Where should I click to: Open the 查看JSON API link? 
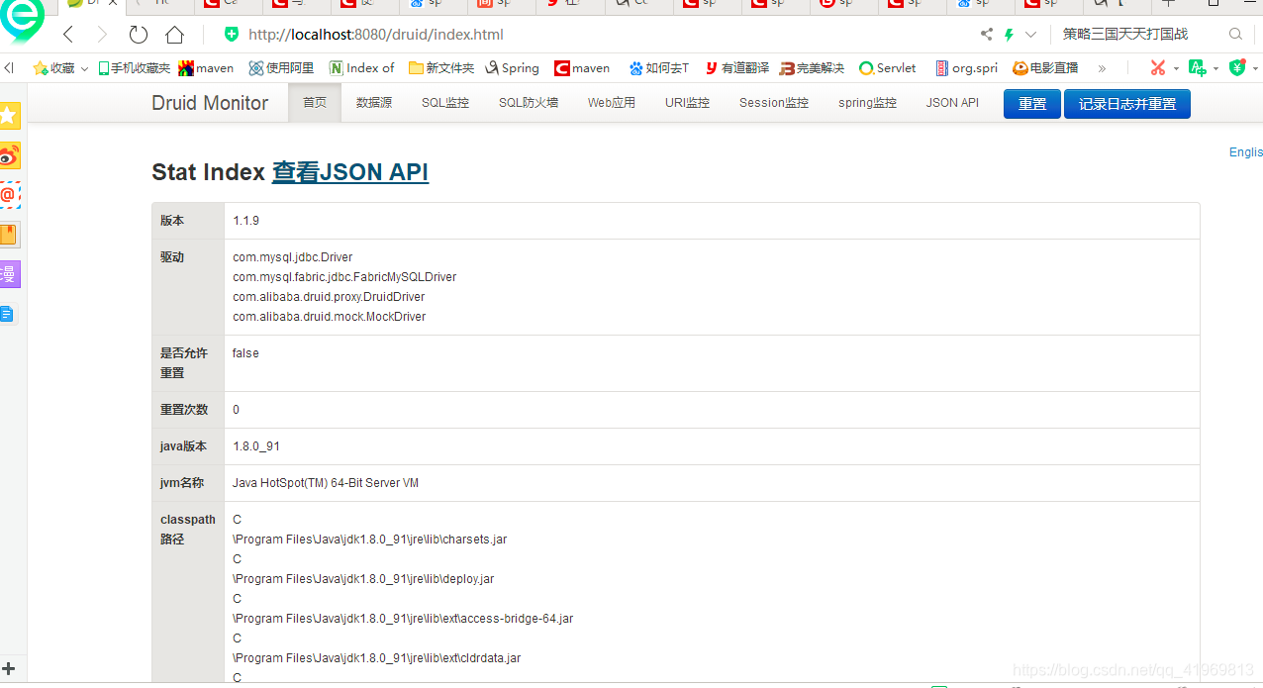point(349,172)
